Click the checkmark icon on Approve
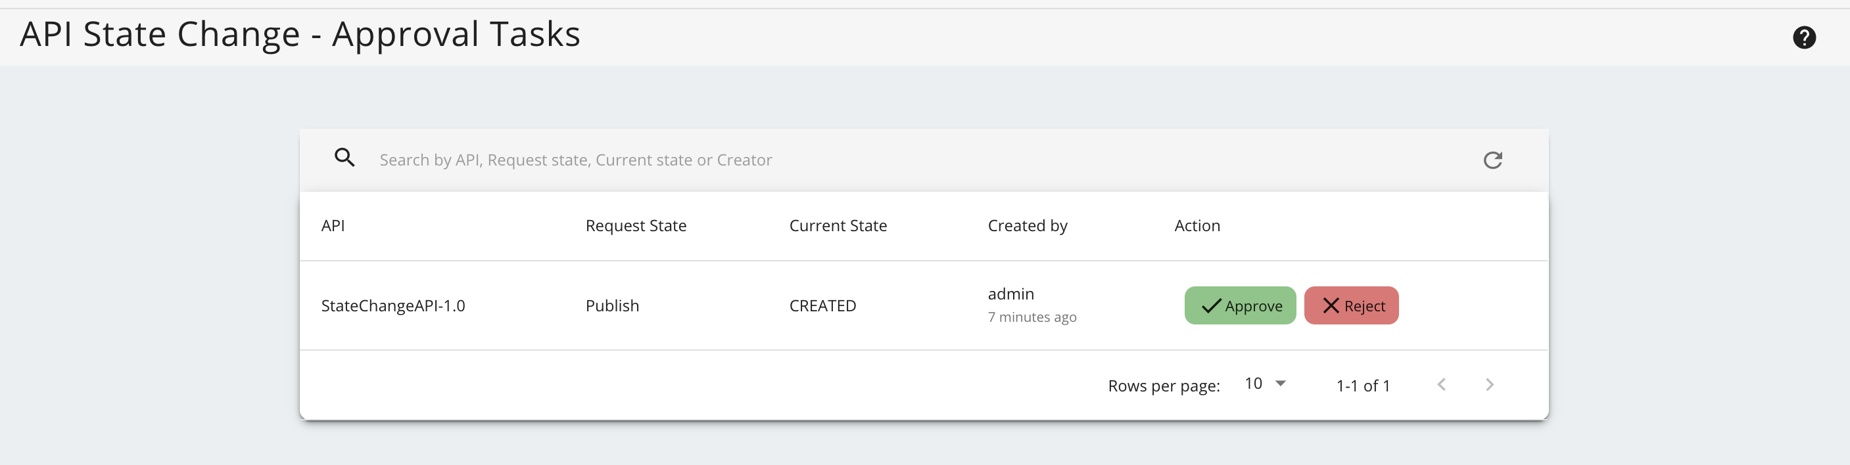Screen dimensions: 1850x465 1211,307
